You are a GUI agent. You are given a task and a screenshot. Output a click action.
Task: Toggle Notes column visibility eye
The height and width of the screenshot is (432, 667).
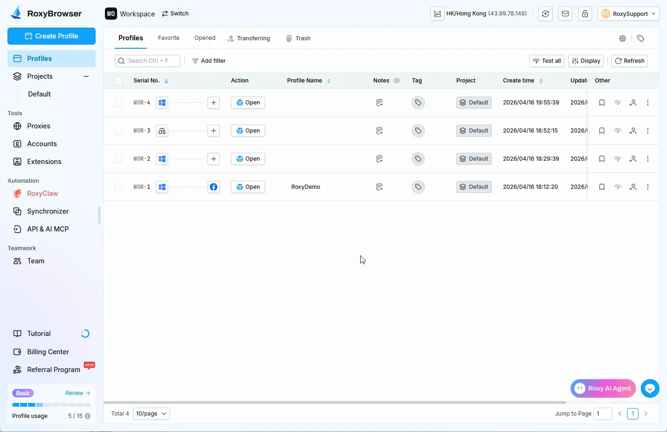coord(397,81)
